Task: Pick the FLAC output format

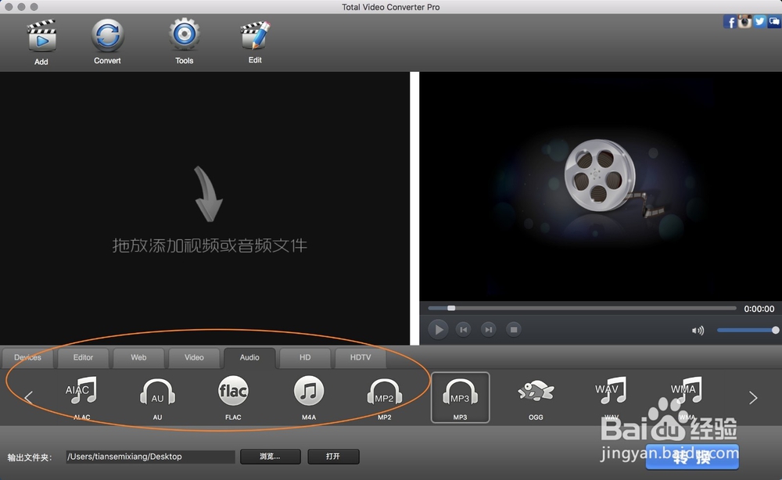Action: pos(233,397)
